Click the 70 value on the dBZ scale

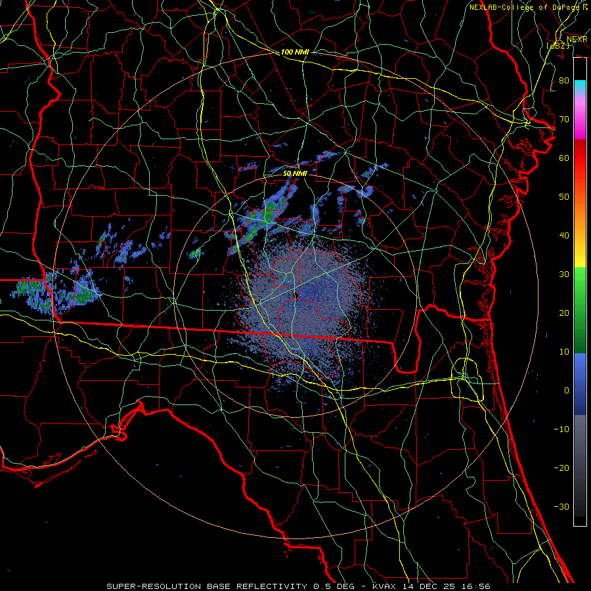pyautogui.click(x=564, y=119)
